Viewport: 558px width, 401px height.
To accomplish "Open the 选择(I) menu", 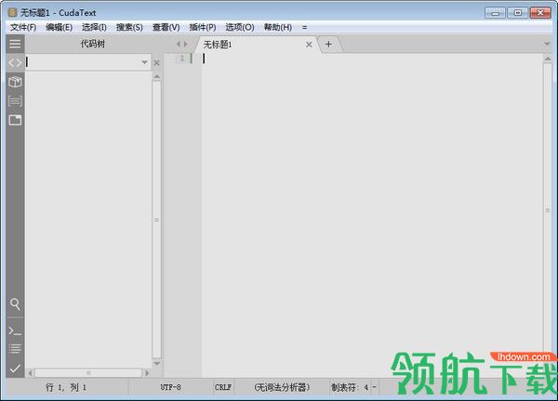I will pos(94,27).
